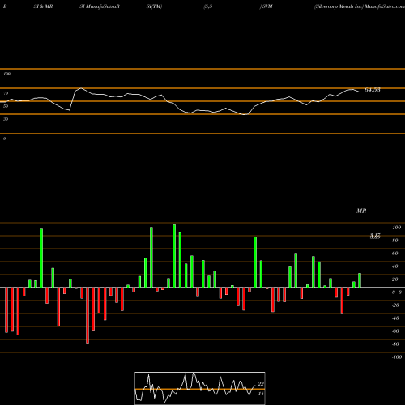Image resolution: width=405 pixels, height=405 pixels.
Task: Click the -40 label on MR axis
Action: tap(395, 318)
